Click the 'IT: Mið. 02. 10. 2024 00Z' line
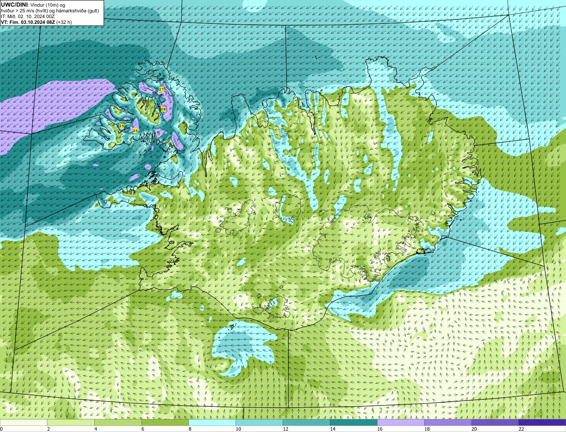Image resolution: width=566 pixels, height=432 pixels. tap(28, 16)
